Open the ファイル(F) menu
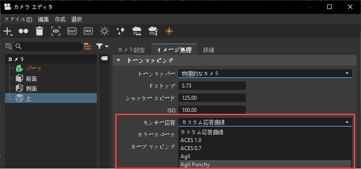The image size is (361, 169). pyautogui.click(x=18, y=19)
